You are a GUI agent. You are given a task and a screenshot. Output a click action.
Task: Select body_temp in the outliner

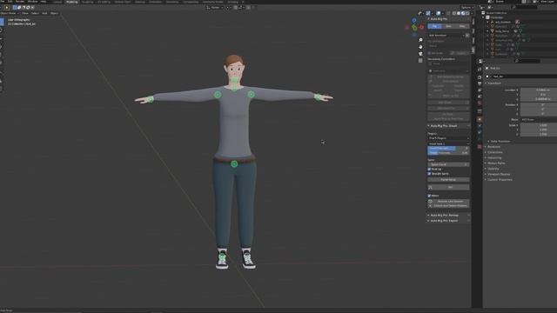tap(502, 31)
